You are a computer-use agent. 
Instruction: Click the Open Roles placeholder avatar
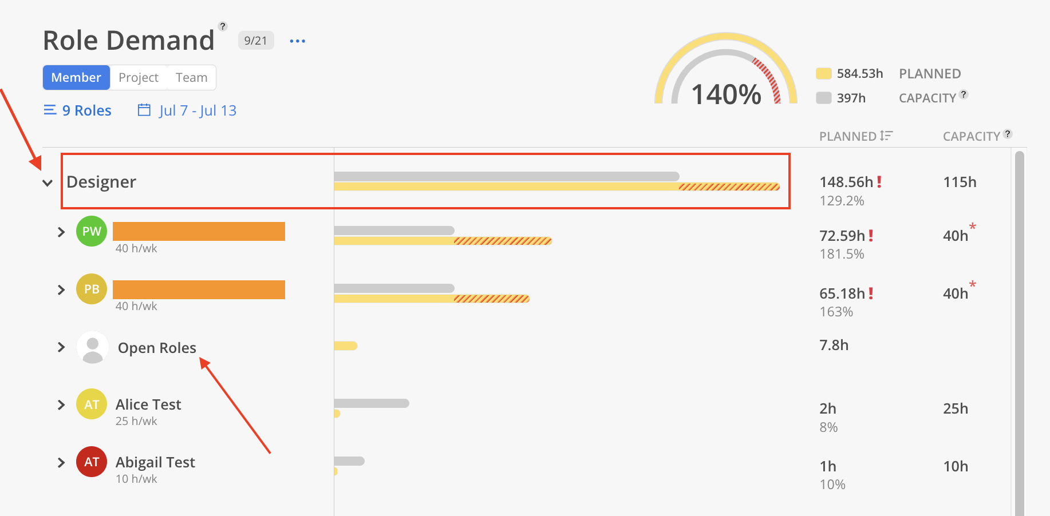click(92, 347)
